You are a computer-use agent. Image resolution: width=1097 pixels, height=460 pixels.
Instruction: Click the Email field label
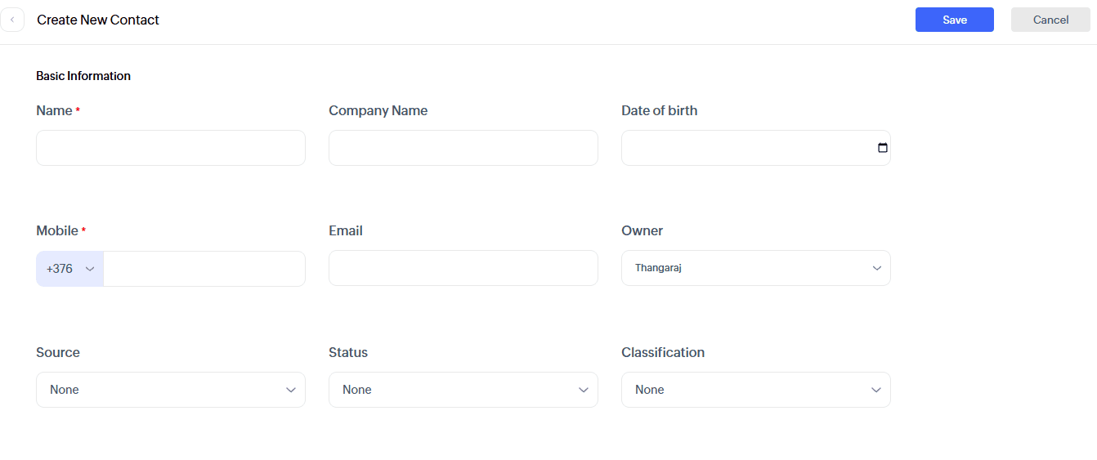[x=346, y=230]
